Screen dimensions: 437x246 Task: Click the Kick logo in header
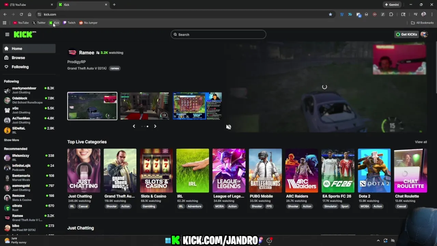[25, 34]
